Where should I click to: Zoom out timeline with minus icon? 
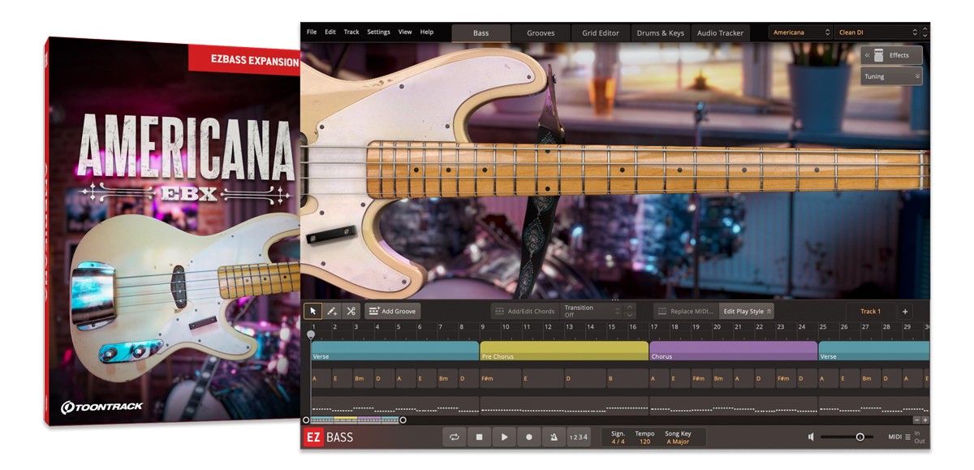click(916, 420)
